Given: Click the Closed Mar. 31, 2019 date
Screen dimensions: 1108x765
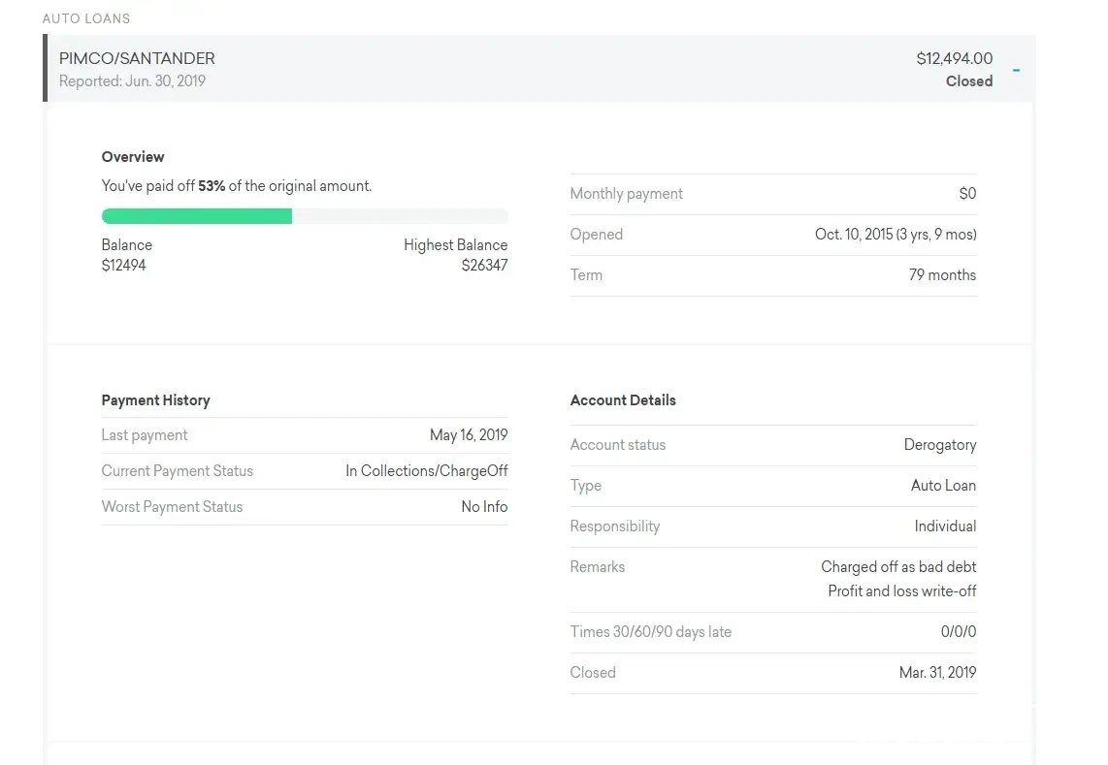Looking at the screenshot, I should tap(937, 673).
